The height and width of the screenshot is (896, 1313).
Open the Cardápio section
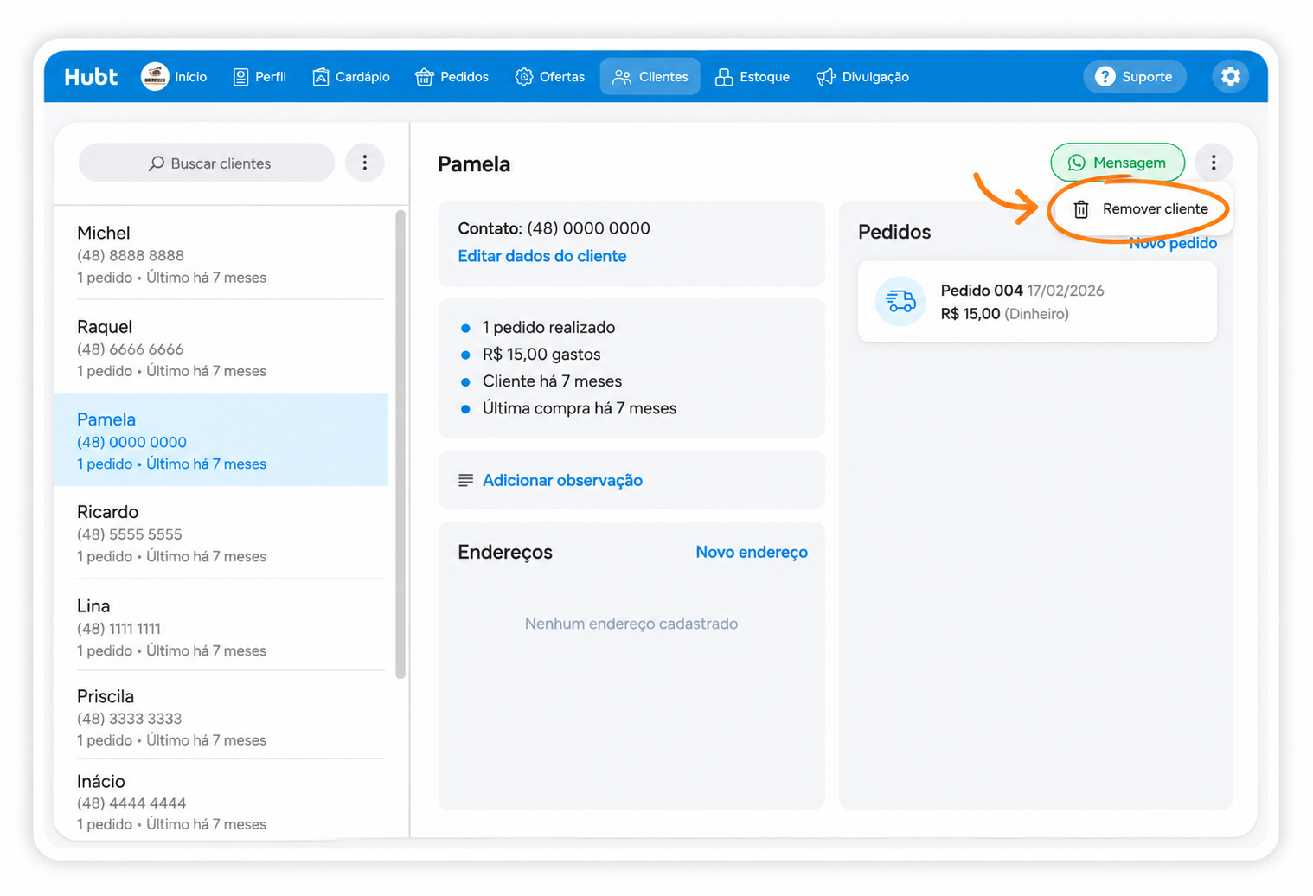[x=351, y=77]
